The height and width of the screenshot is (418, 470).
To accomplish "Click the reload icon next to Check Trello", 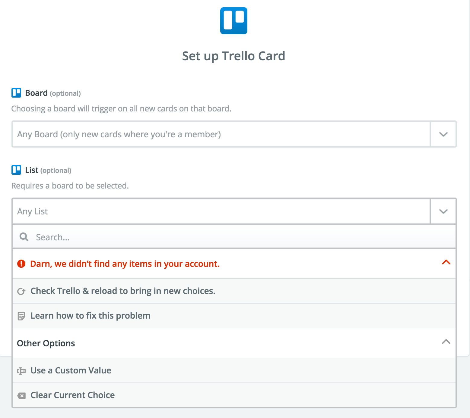I will (21, 291).
